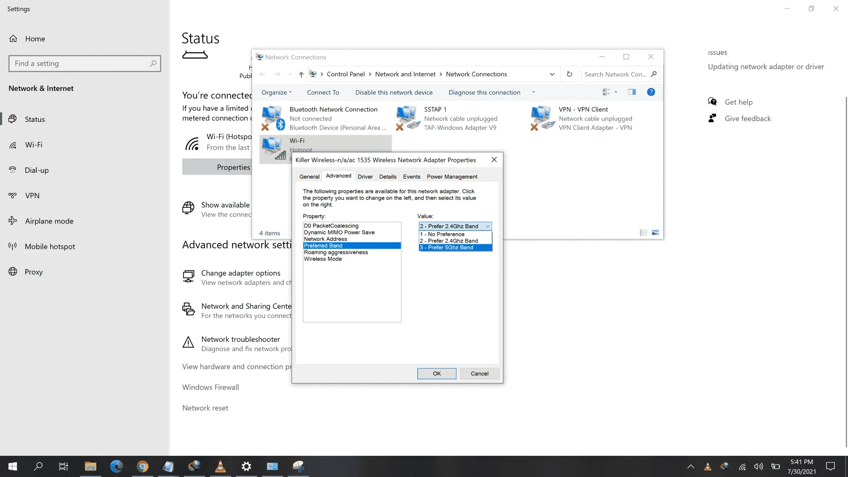Show more toolbar commands chevron
The height and width of the screenshot is (477, 848).
534,92
